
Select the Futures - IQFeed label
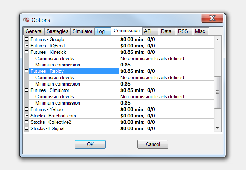pyautogui.click(x=47, y=46)
